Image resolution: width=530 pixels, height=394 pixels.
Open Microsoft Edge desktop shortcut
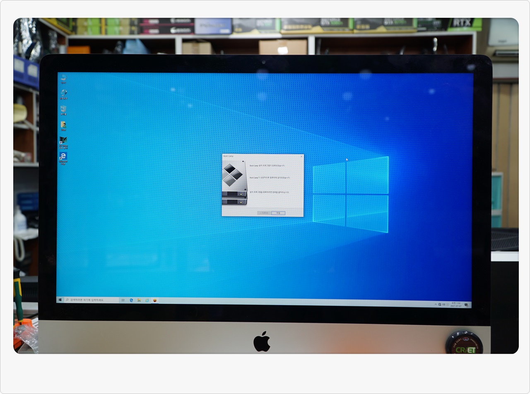pos(63,159)
